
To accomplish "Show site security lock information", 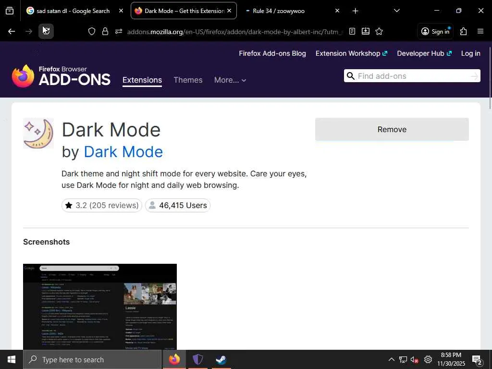I will coord(105,31).
